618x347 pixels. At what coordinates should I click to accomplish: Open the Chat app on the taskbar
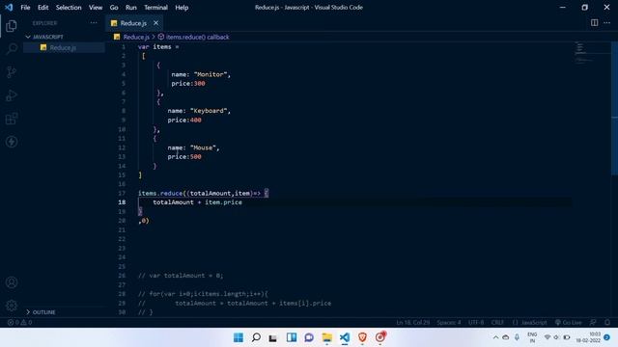(309, 337)
